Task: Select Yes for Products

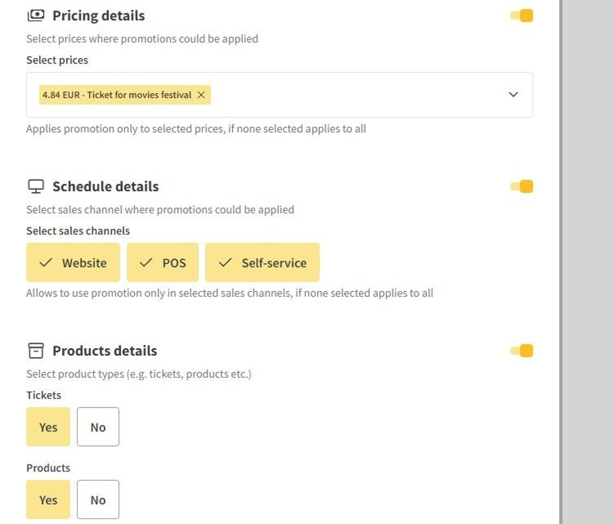Action: pos(48,500)
